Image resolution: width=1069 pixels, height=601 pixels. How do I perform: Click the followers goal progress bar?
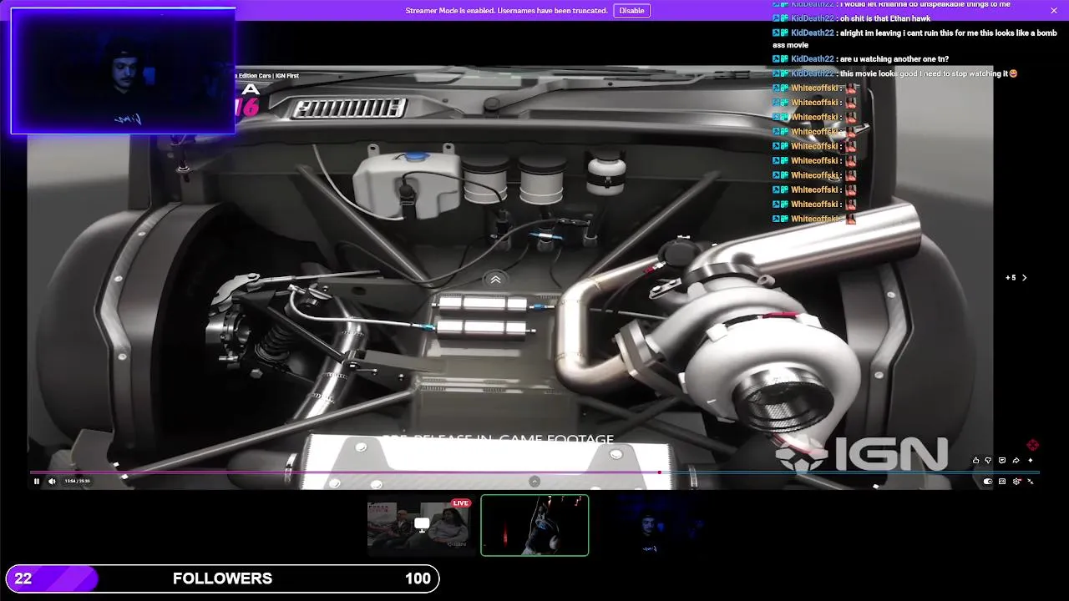tap(222, 578)
